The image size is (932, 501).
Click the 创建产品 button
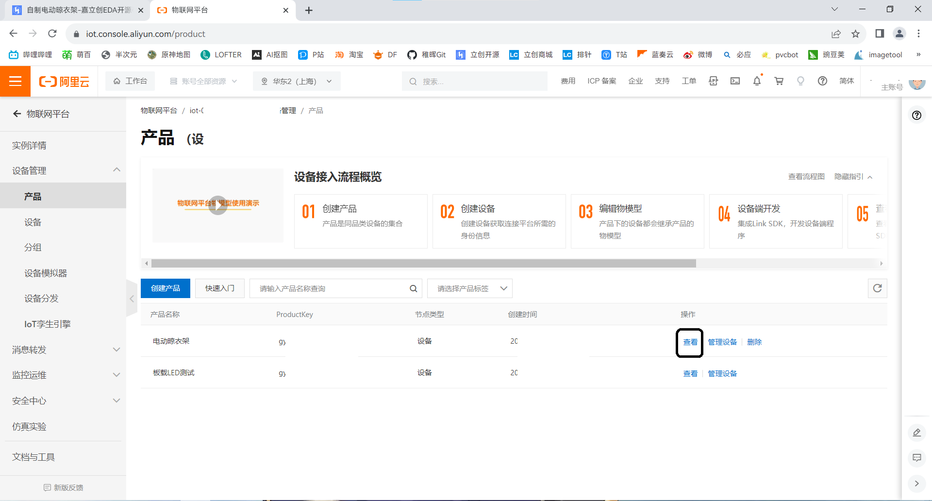coord(166,288)
